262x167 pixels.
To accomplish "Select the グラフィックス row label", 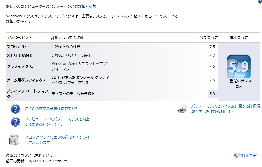I will tap(20, 66).
